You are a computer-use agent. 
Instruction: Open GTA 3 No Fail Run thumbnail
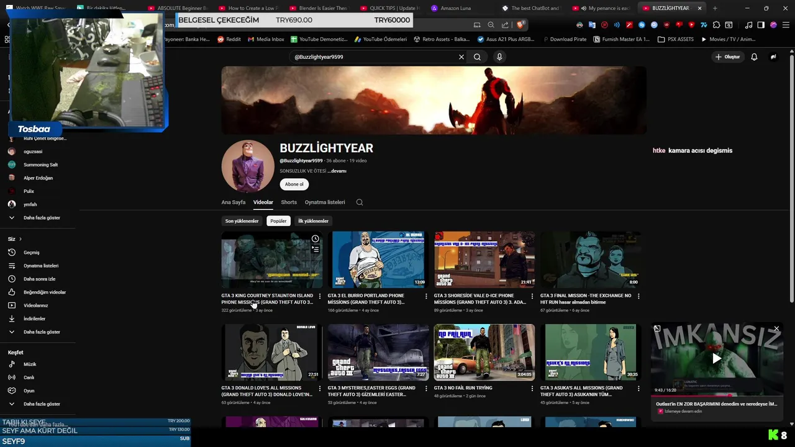(x=484, y=352)
